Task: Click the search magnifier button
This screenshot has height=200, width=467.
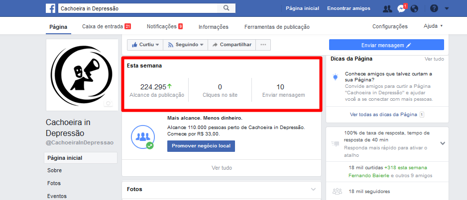Action: (227, 8)
